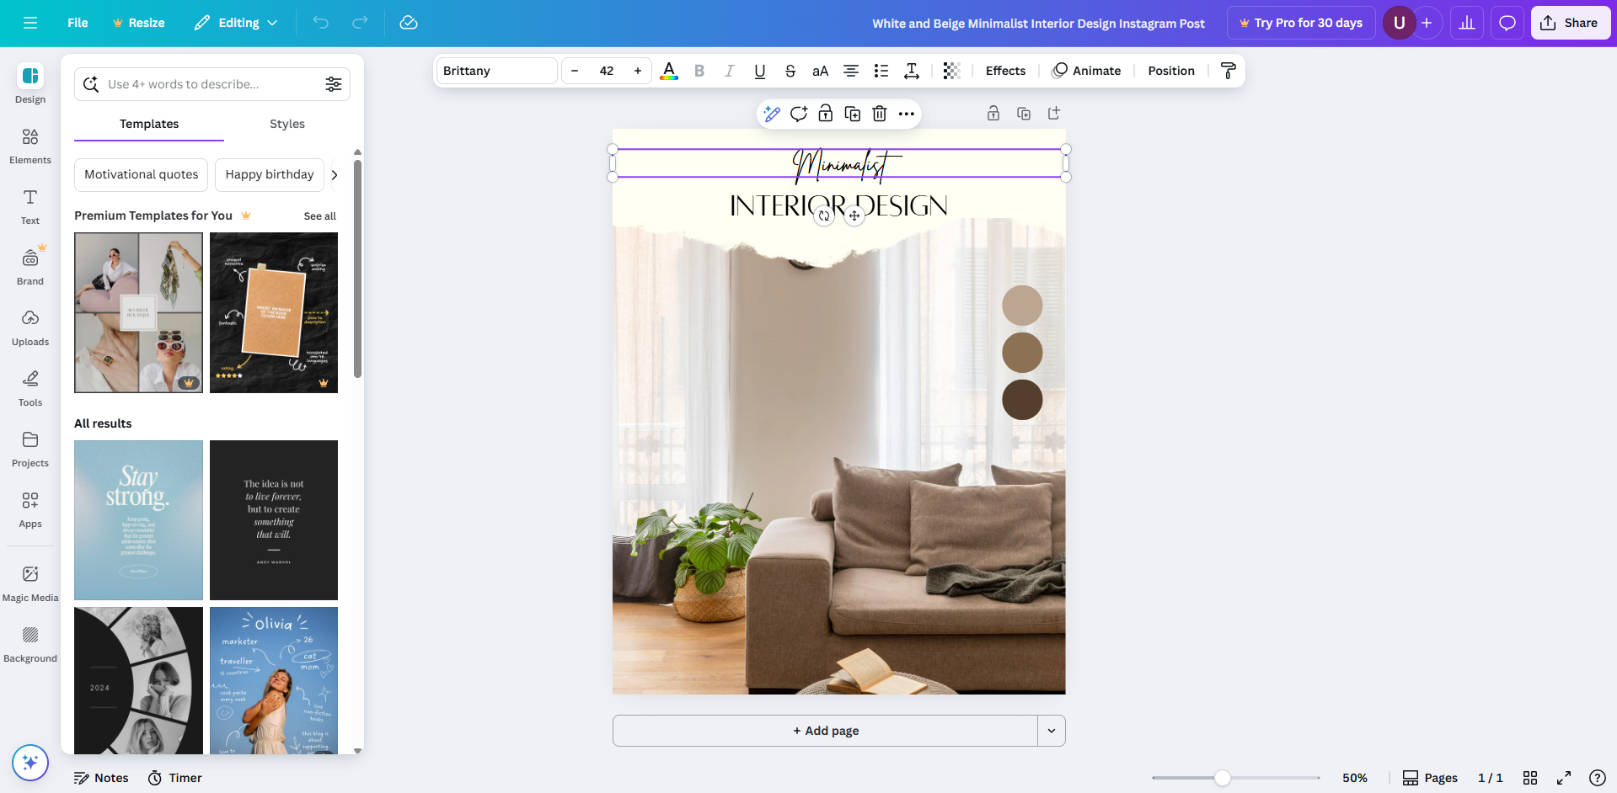Click Try Pro for 30 days
1617x793 pixels.
(x=1300, y=23)
